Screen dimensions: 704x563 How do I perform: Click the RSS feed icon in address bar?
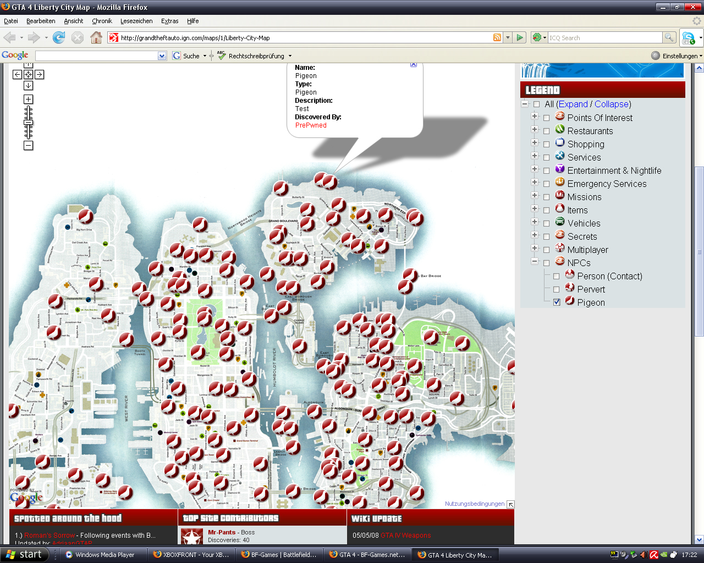click(x=497, y=37)
